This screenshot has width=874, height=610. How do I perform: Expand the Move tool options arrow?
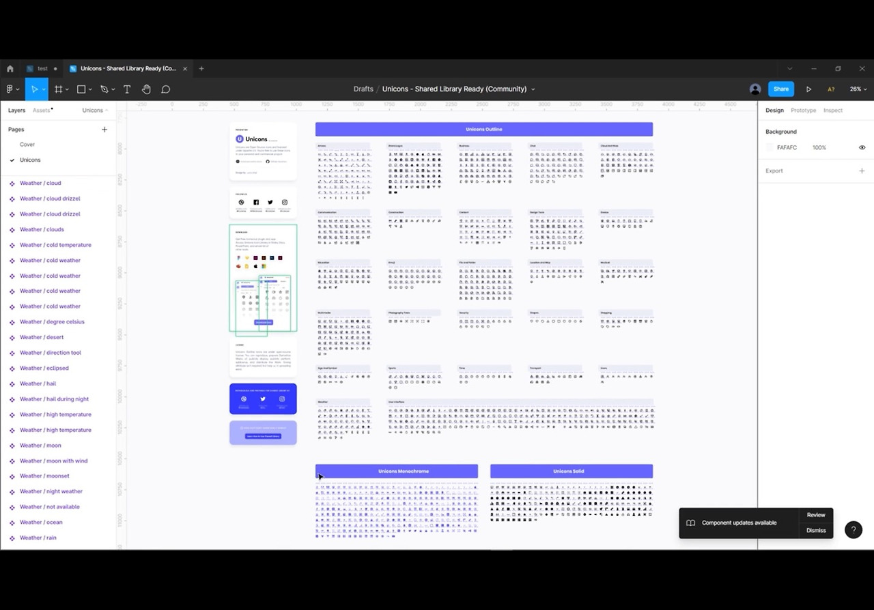click(x=44, y=89)
